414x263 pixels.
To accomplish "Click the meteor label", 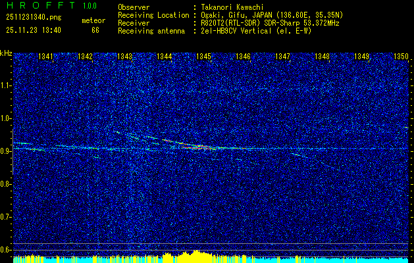I will point(93,20).
